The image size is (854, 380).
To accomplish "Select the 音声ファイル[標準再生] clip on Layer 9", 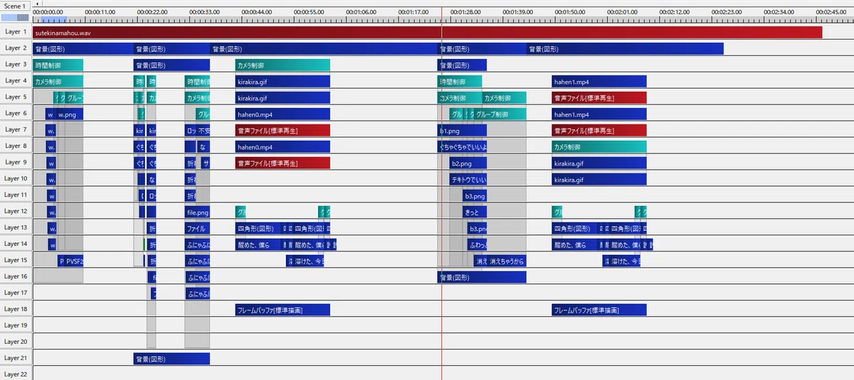I will (x=283, y=163).
